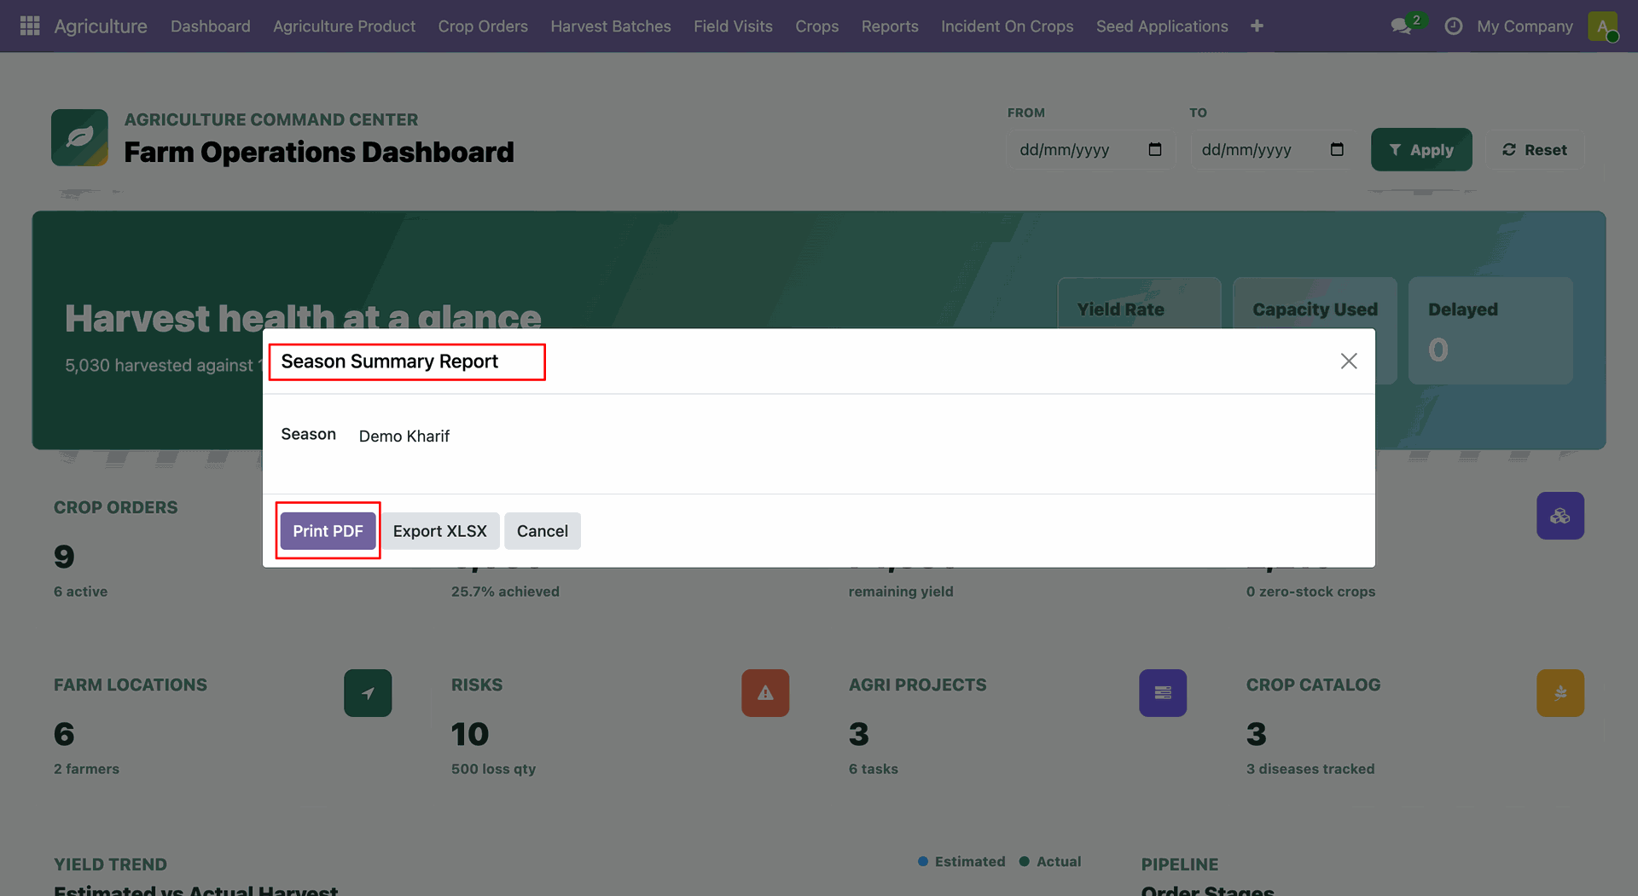Click the Crop Catalog plant icon

tap(1560, 693)
